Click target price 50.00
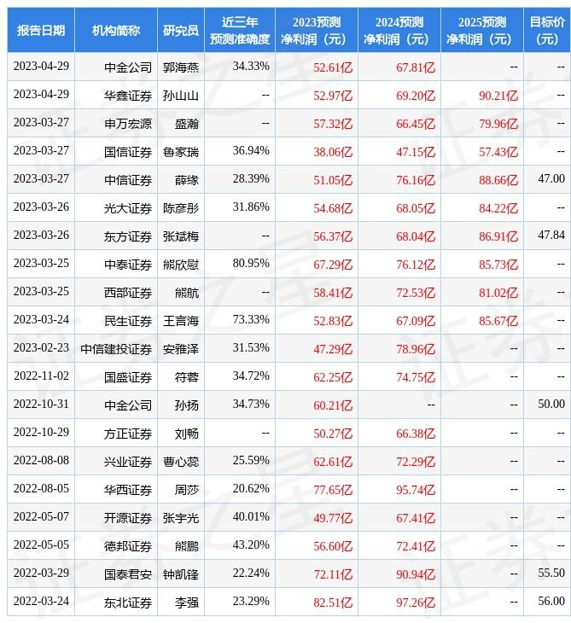The image size is (571, 623). [x=551, y=404]
